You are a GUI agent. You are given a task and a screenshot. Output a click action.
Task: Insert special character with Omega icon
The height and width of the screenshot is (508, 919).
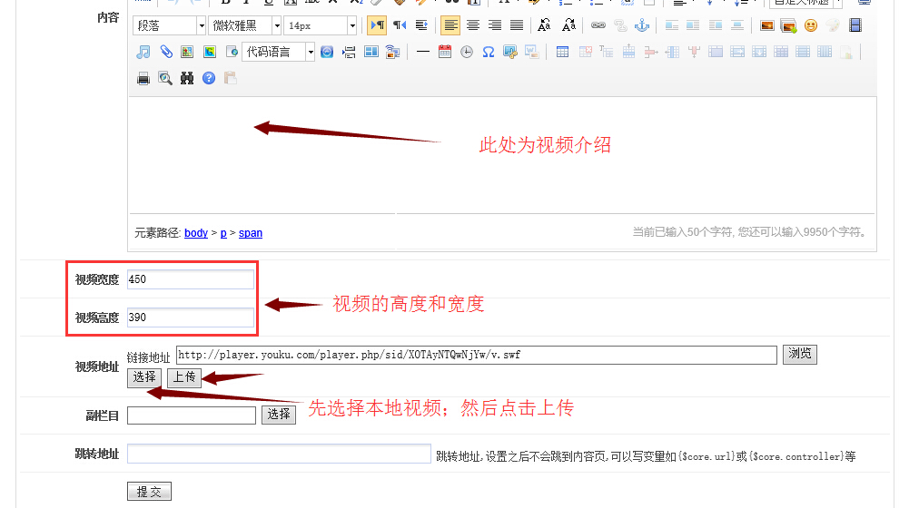coord(488,52)
